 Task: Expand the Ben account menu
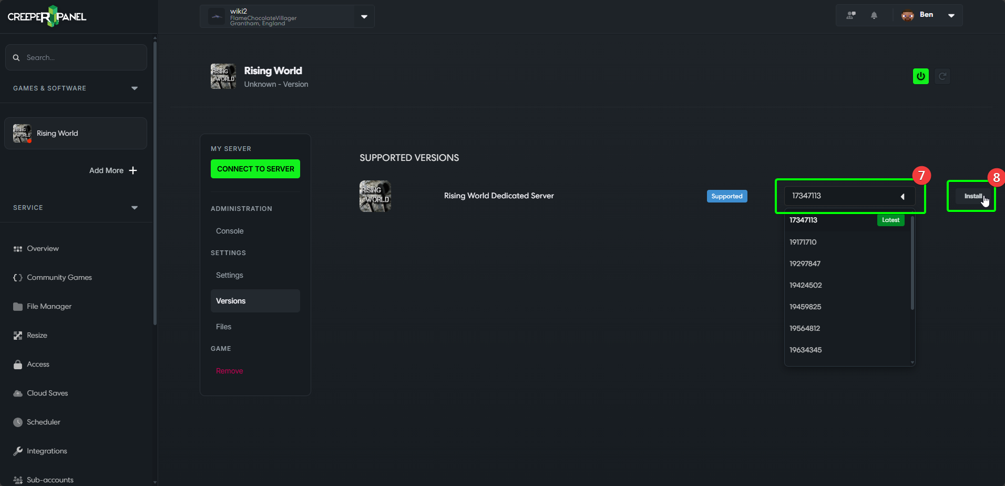coord(951,15)
